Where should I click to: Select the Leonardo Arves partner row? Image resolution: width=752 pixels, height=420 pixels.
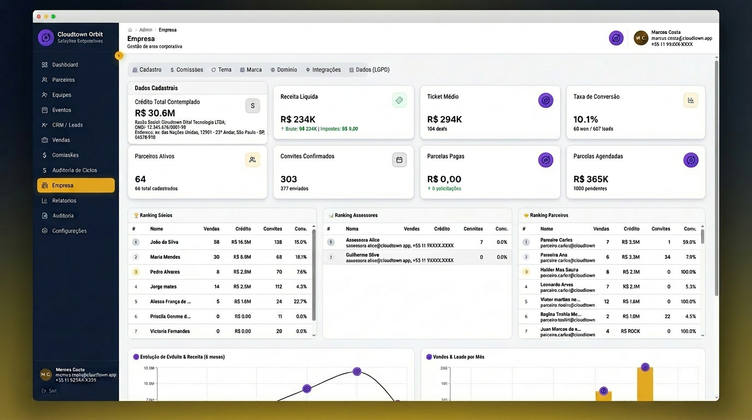click(609, 287)
